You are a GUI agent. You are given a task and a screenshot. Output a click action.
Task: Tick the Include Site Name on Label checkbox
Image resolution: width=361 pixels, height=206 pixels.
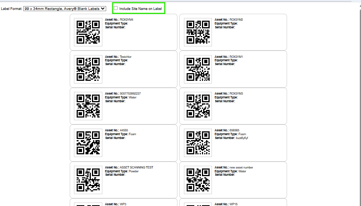pyautogui.click(x=116, y=8)
